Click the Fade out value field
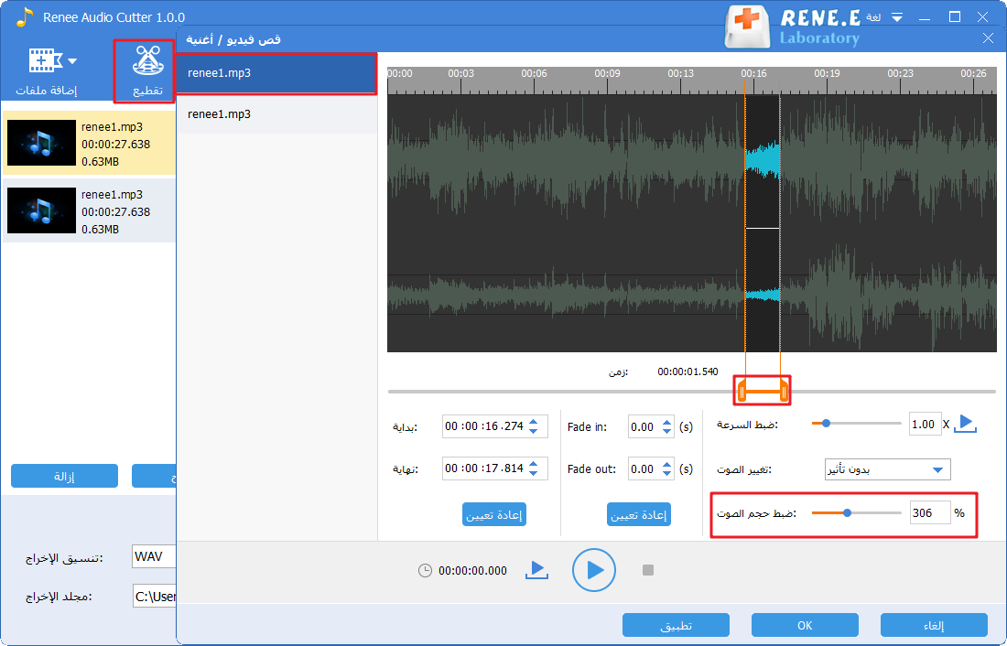Screen dimensions: 1007x646 (x=644, y=469)
